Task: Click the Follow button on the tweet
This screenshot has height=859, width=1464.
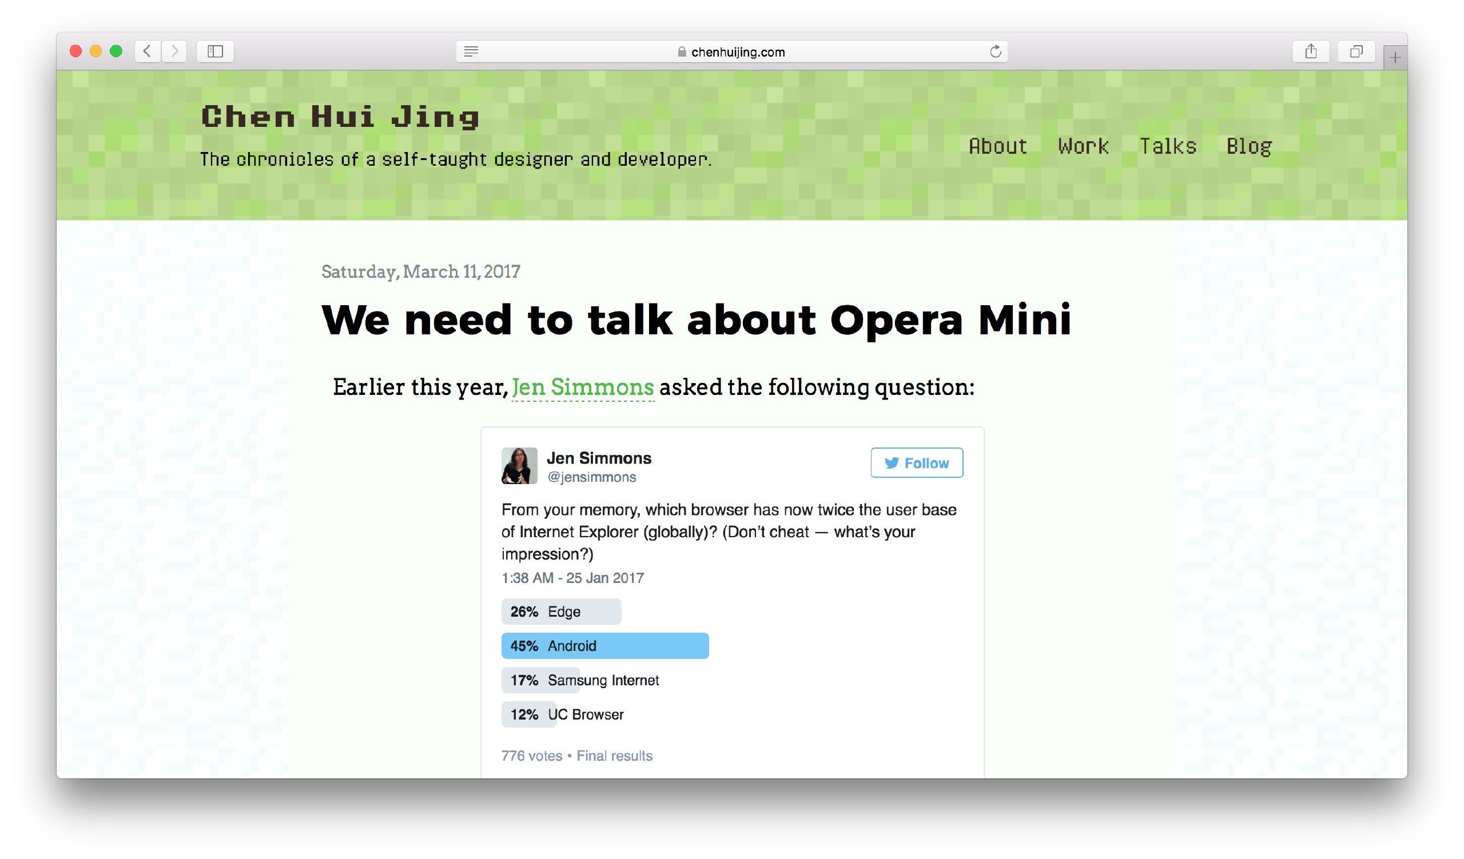Action: tap(917, 462)
